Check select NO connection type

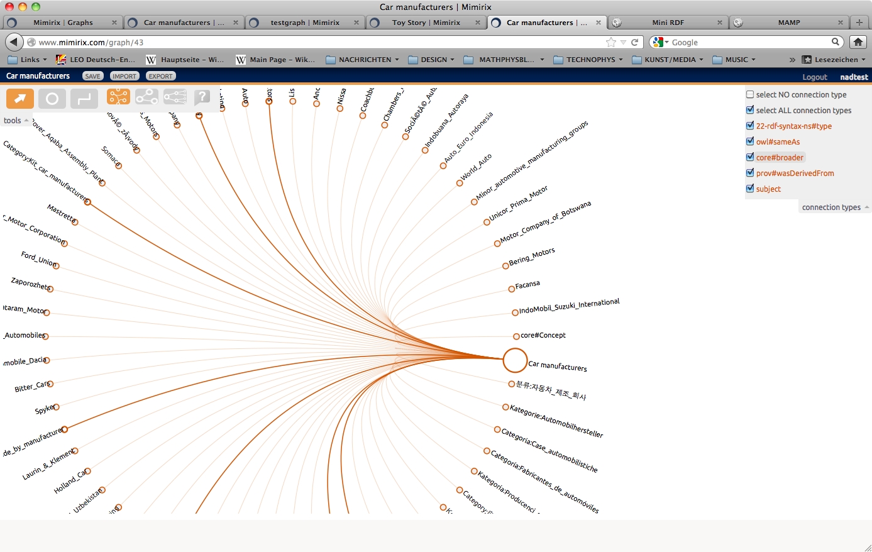(750, 94)
